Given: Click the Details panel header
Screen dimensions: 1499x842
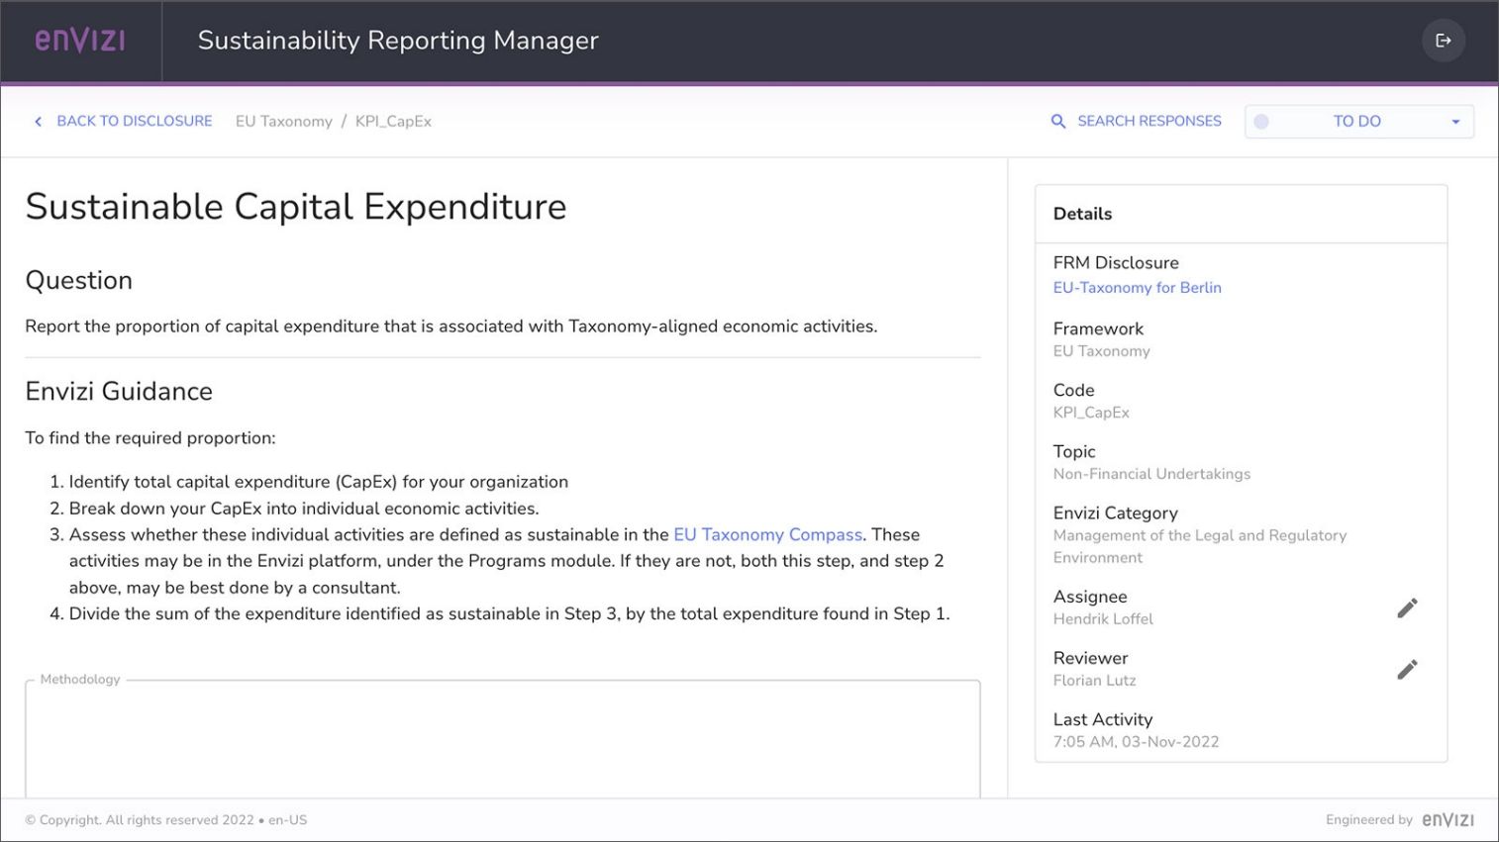Looking at the screenshot, I should pos(1241,214).
